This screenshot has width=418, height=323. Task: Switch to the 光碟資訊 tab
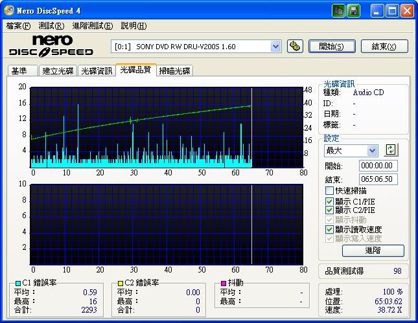click(97, 71)
